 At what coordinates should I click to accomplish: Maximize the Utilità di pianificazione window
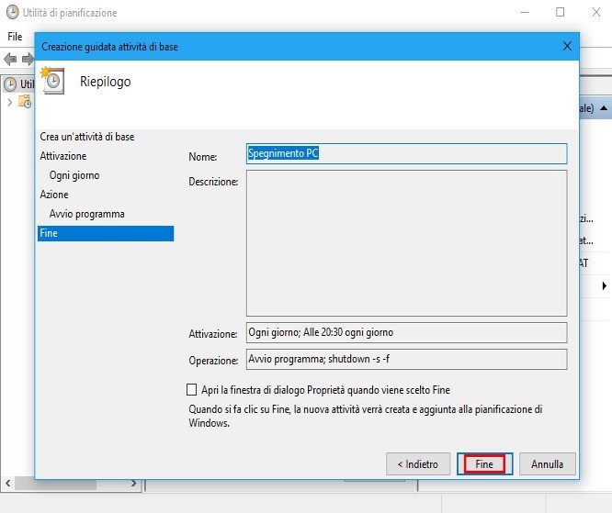(x=560, y=13)
